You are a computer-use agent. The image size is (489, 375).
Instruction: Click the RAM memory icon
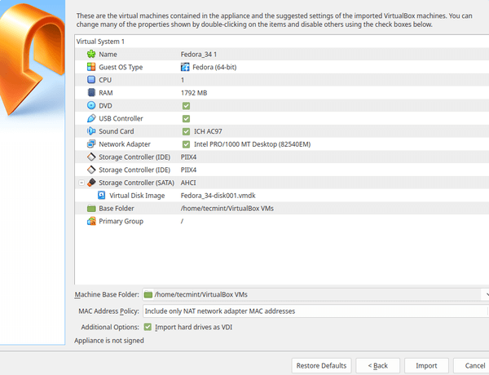[x=91, y=92]
